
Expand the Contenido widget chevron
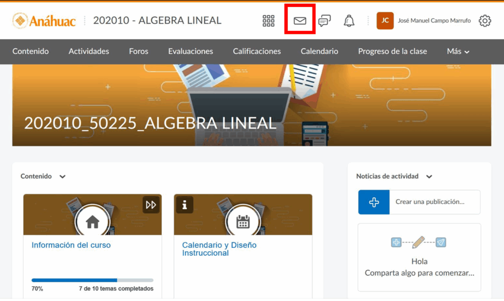coord(63,177)
